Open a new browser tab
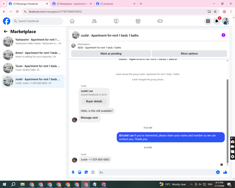Viewport: 235px width, 188px height. click(x=141, y=4)
